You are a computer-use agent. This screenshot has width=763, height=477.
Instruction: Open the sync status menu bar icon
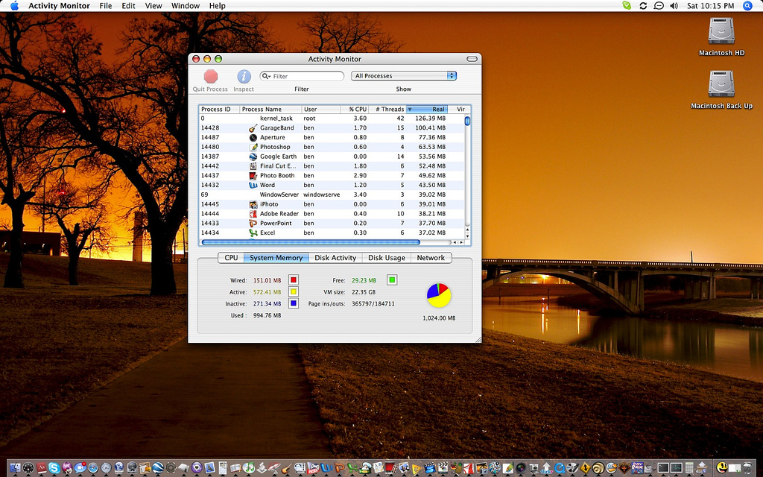click(x=643, y=6)
